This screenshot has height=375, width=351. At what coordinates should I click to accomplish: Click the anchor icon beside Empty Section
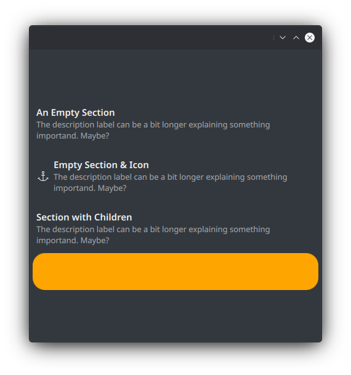point(43,177)
